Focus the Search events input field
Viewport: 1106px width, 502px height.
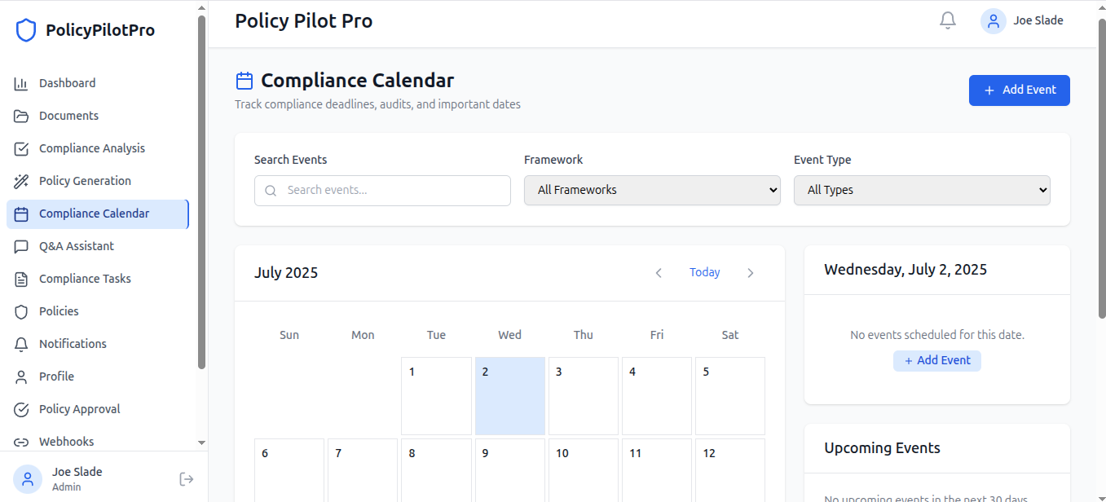(391, 190)
